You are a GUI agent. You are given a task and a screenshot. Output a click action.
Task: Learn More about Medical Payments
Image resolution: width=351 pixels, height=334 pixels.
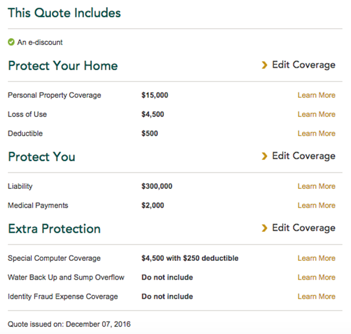316,205
